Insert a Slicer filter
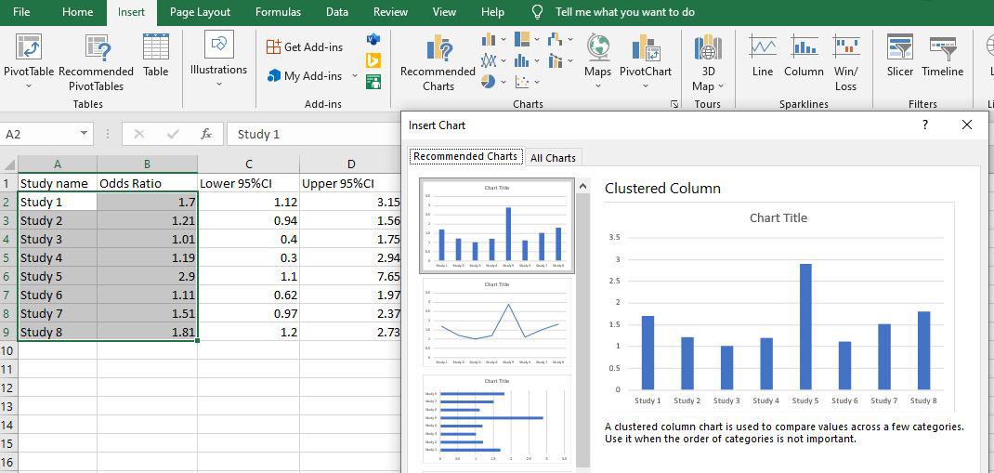The height and width of the screenshot is (473, 994). [x=900, y=56]
